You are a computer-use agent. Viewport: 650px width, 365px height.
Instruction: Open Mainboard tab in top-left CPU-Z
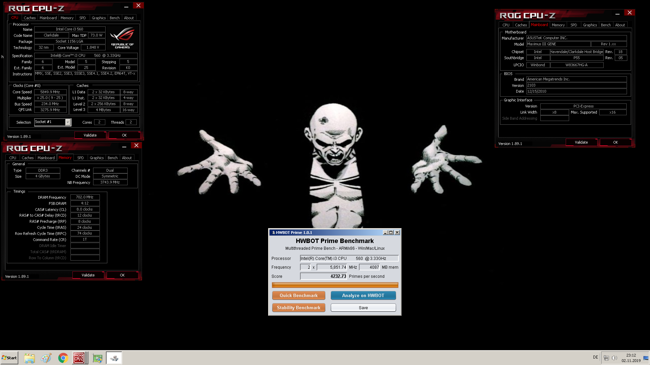48,18
